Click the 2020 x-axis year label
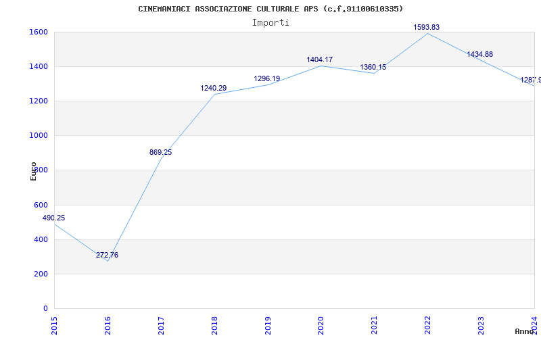This screenshot has width=541, height=338. pos(321,325)
